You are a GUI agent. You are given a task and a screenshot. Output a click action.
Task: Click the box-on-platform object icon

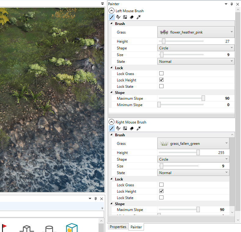point(27,228)
